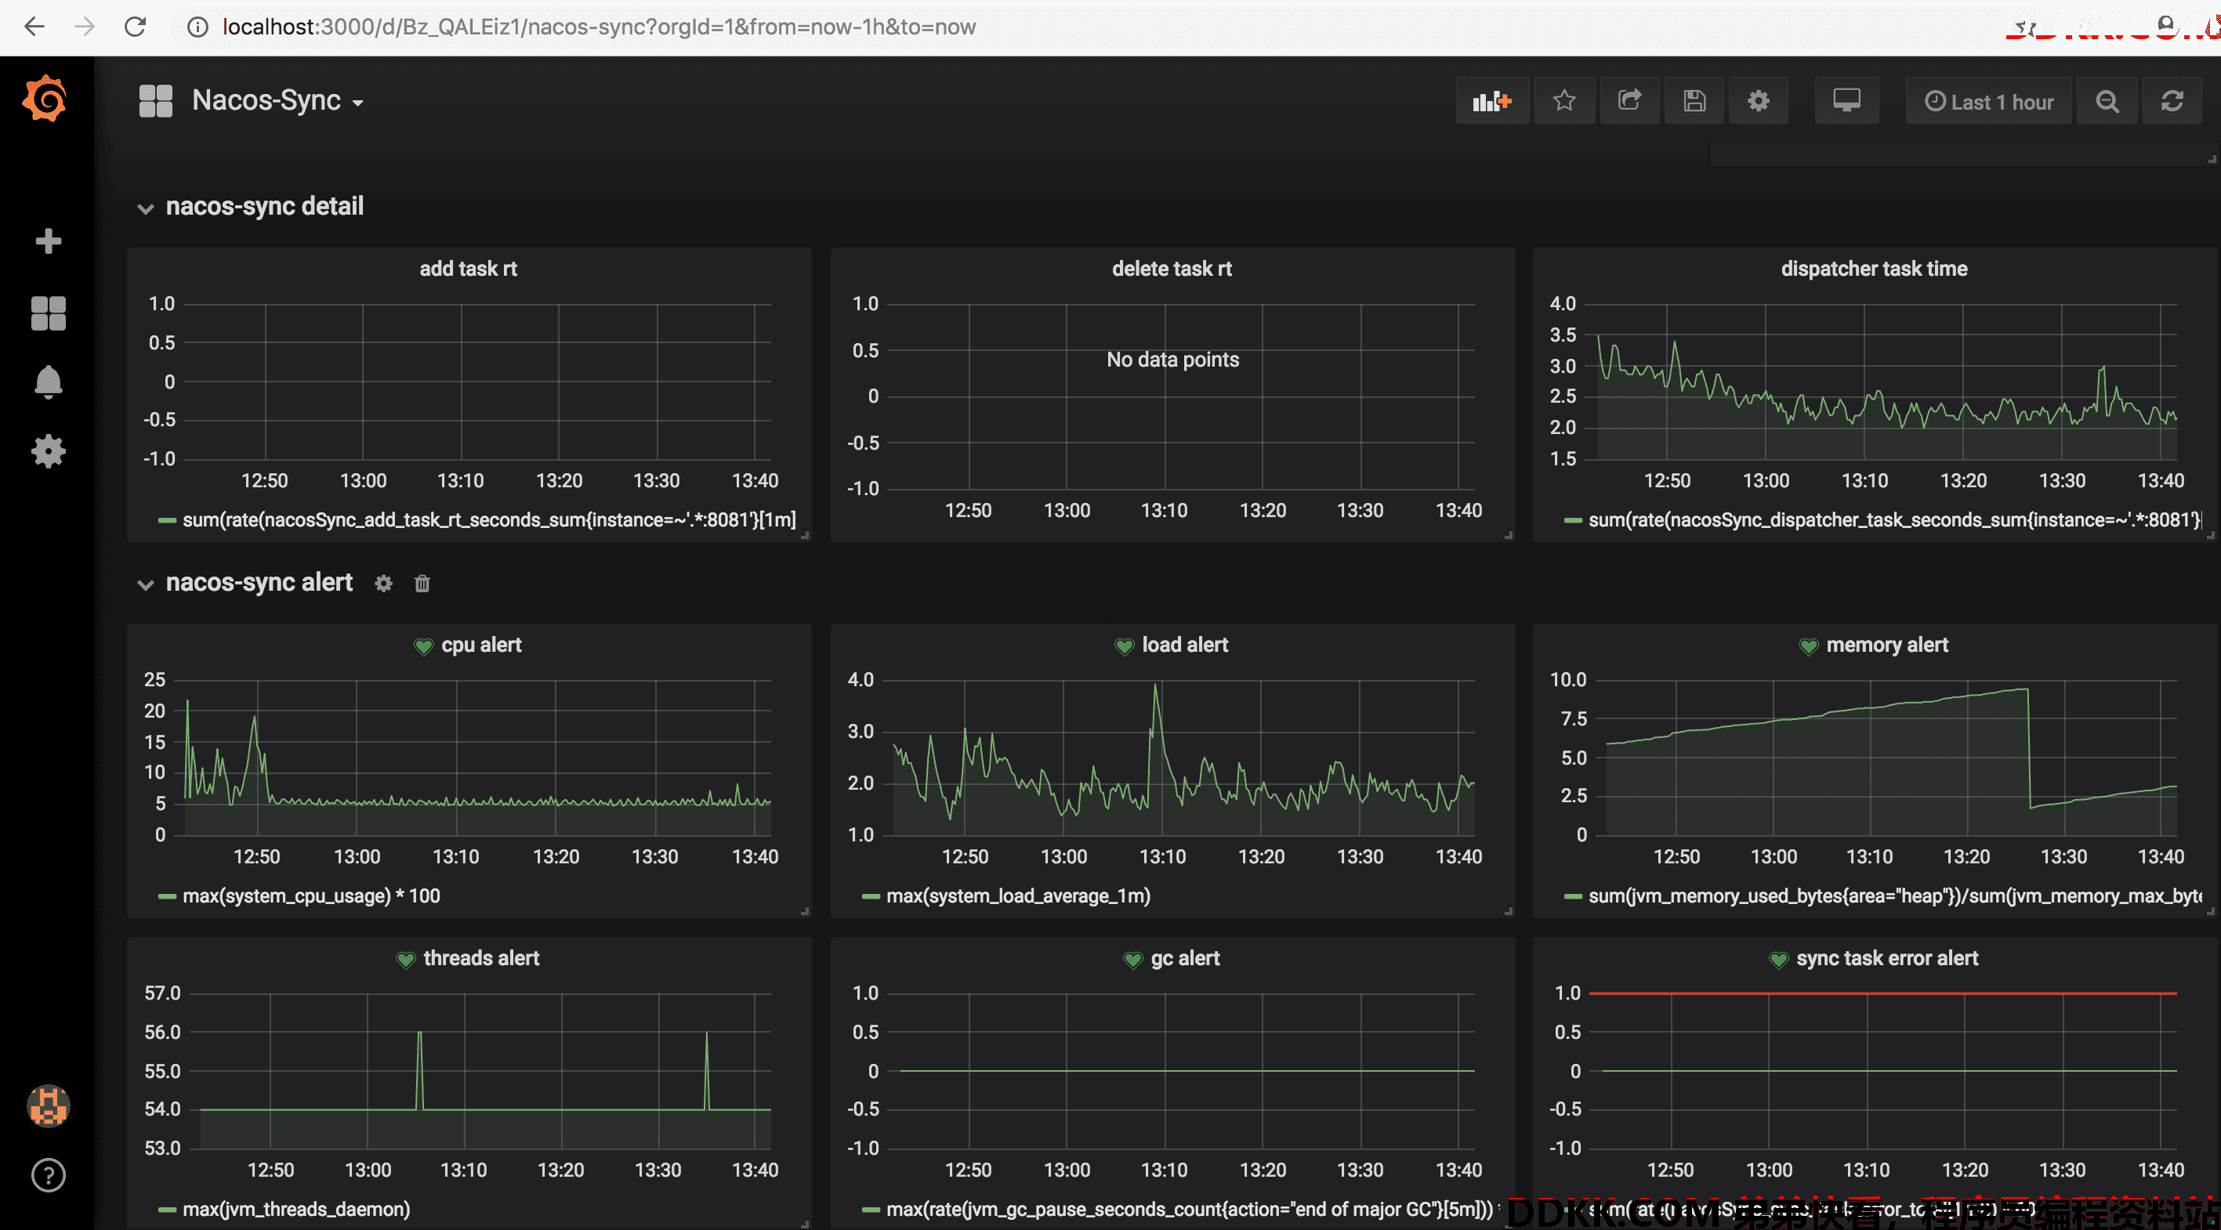Toggle the add task rt legend series
The height and width of the screenshot is (1230, 2221).
tap(489, 521)
